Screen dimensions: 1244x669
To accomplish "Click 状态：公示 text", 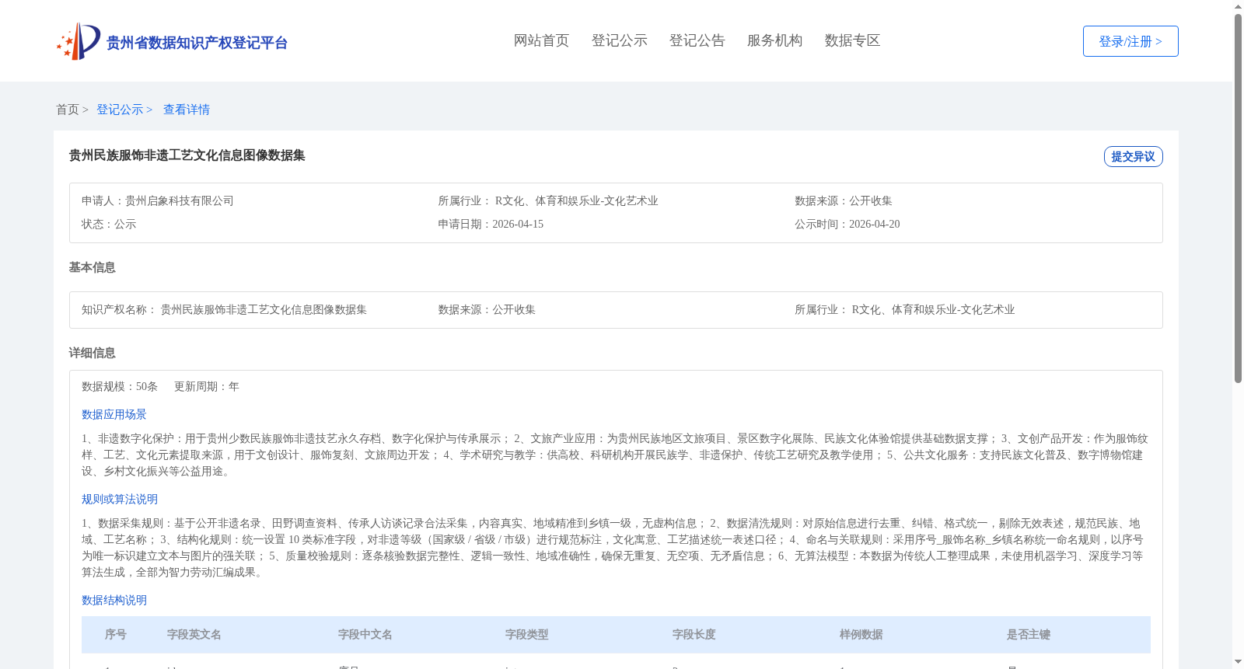I will pyautogui.click(x=109, y=224).
